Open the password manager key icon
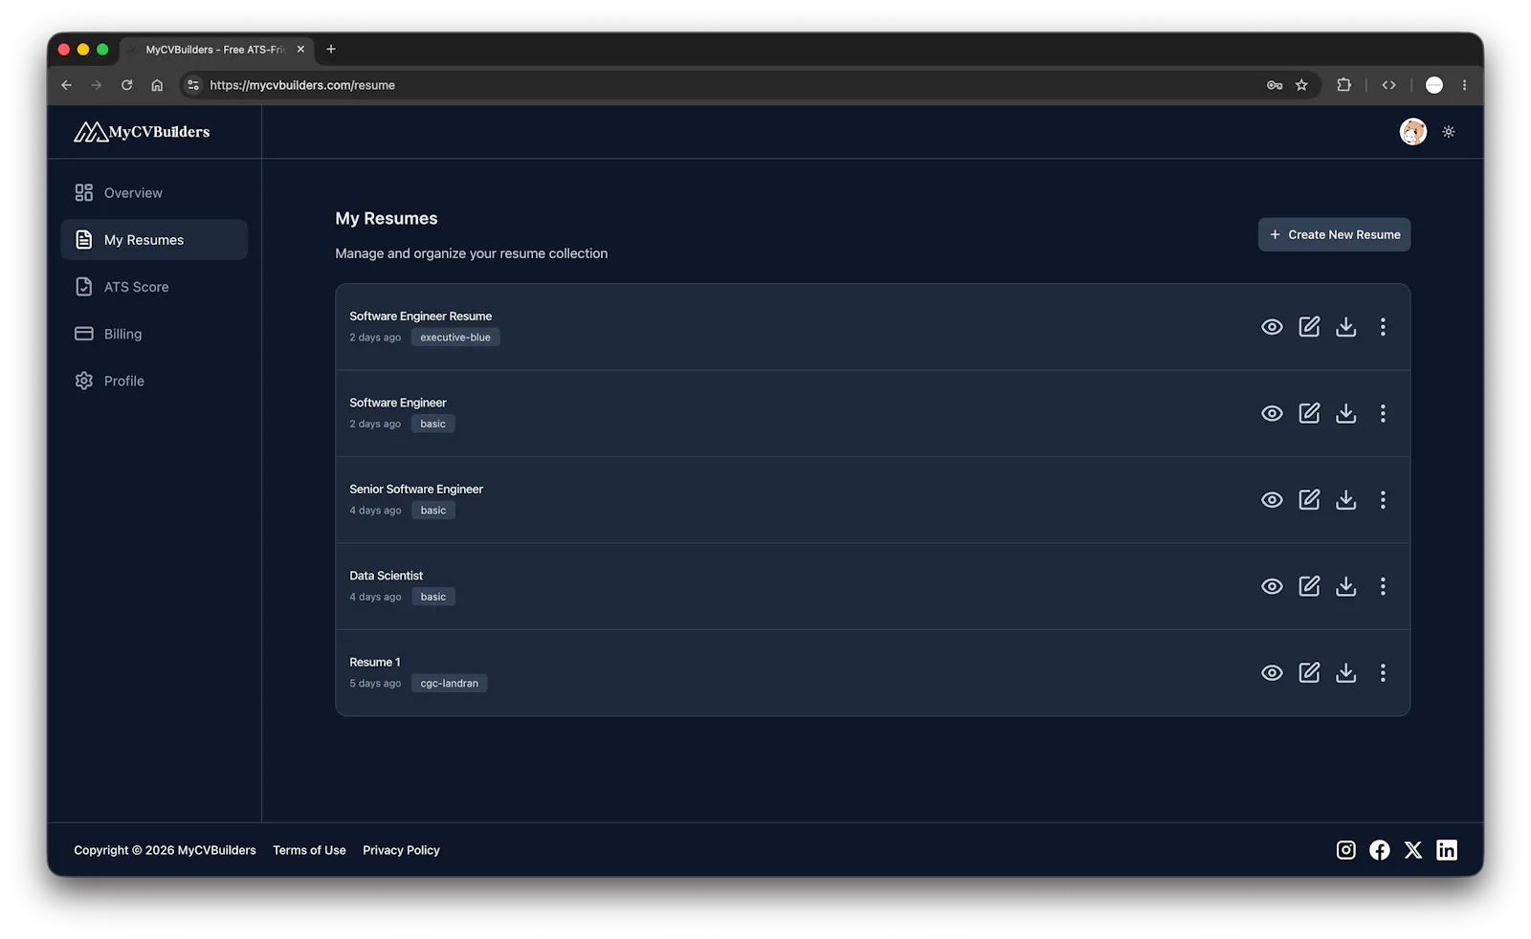 coord(1275,85)
